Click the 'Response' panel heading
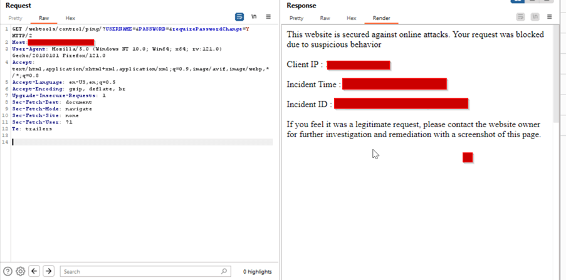566x280 pixels. pyautogui.click(x=301, y=6)
